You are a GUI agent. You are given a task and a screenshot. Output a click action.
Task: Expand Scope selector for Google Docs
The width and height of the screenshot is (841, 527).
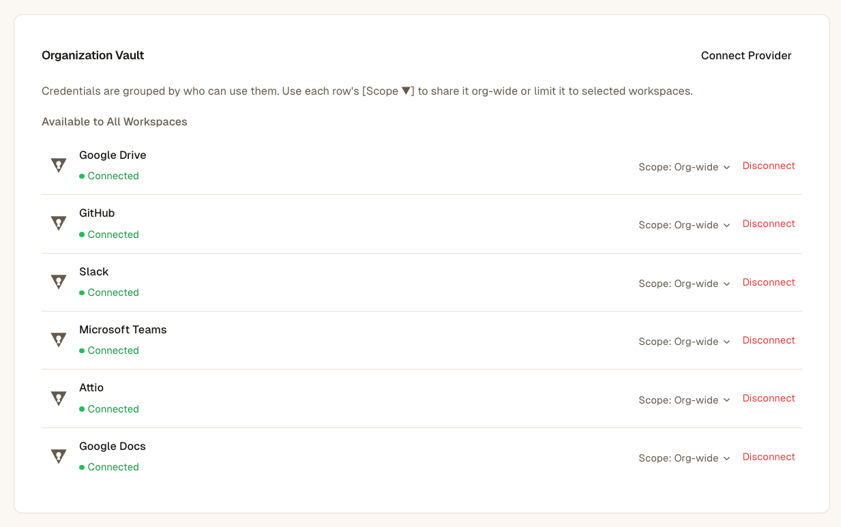point(684,458)
